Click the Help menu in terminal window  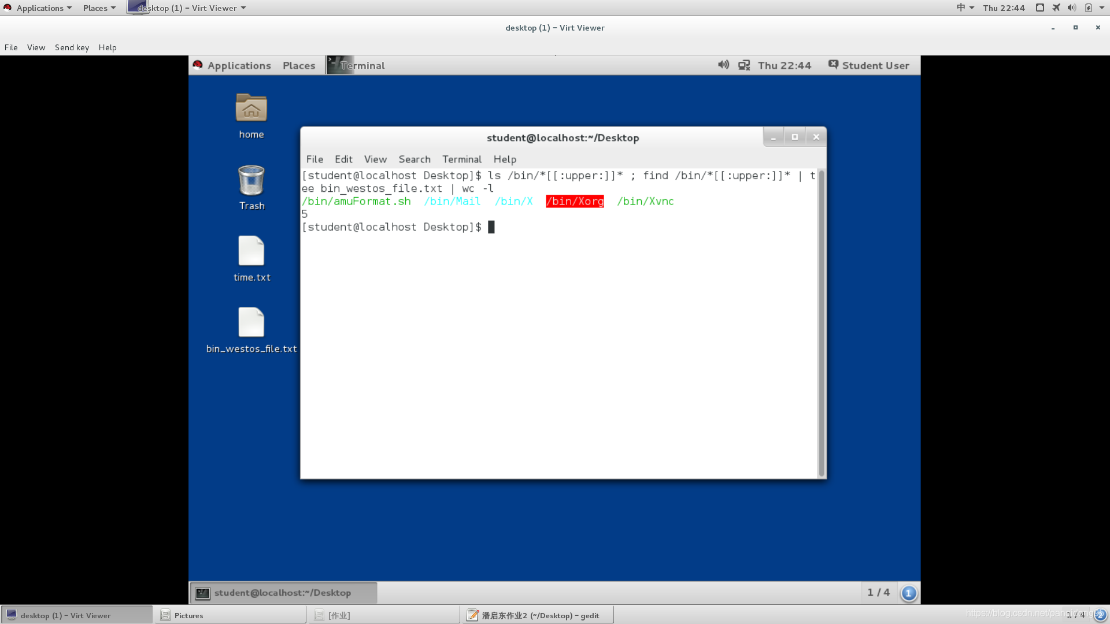click(x=505, y=158)
